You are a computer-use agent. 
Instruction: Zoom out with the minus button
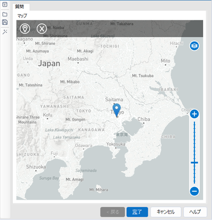[x=194, y=191]
